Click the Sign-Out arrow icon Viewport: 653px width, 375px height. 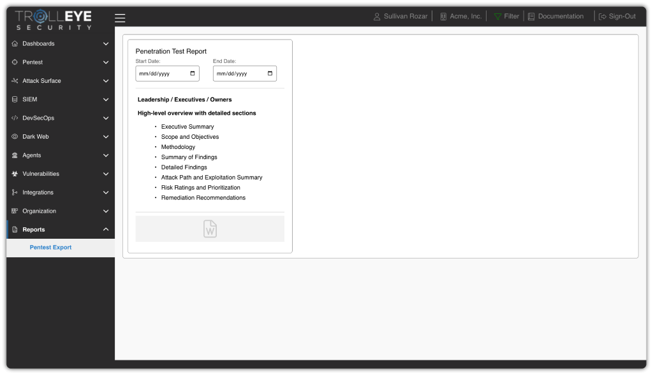tap(602, 17)
